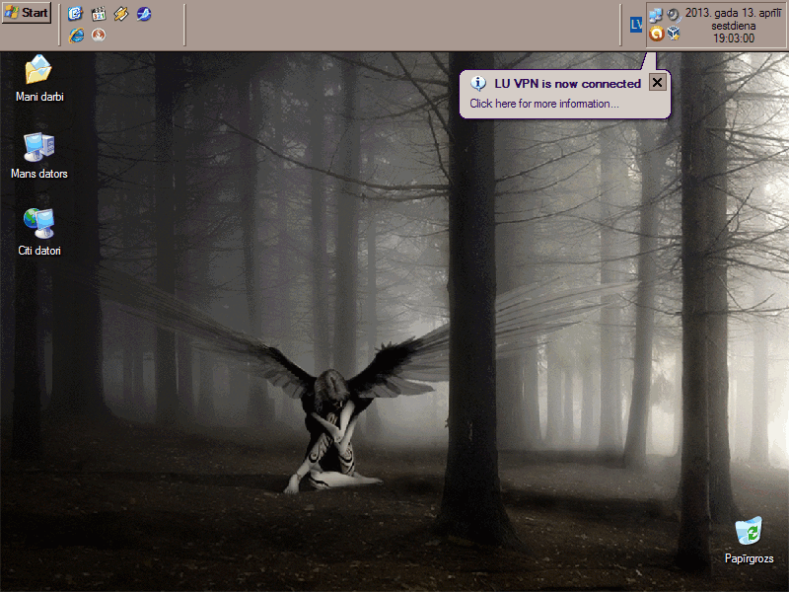The height and width of the screenshot is (592, 789).
Task: Select the Papīrgrozs recycle bin
Action: pyautogui.click(x=749, y=540)
